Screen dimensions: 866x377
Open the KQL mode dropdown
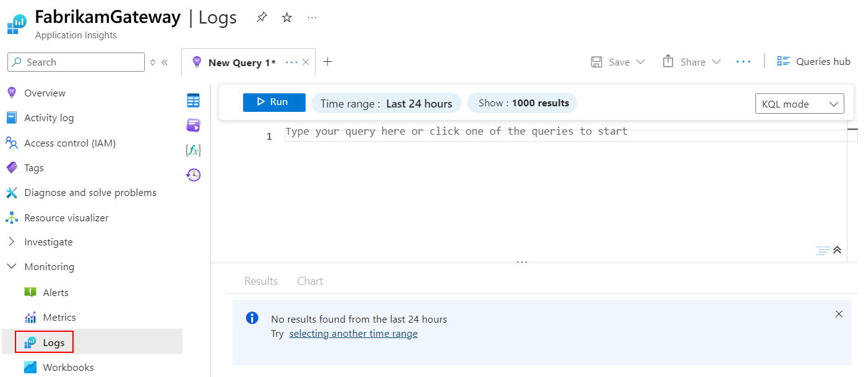click(x=799, y=103)
